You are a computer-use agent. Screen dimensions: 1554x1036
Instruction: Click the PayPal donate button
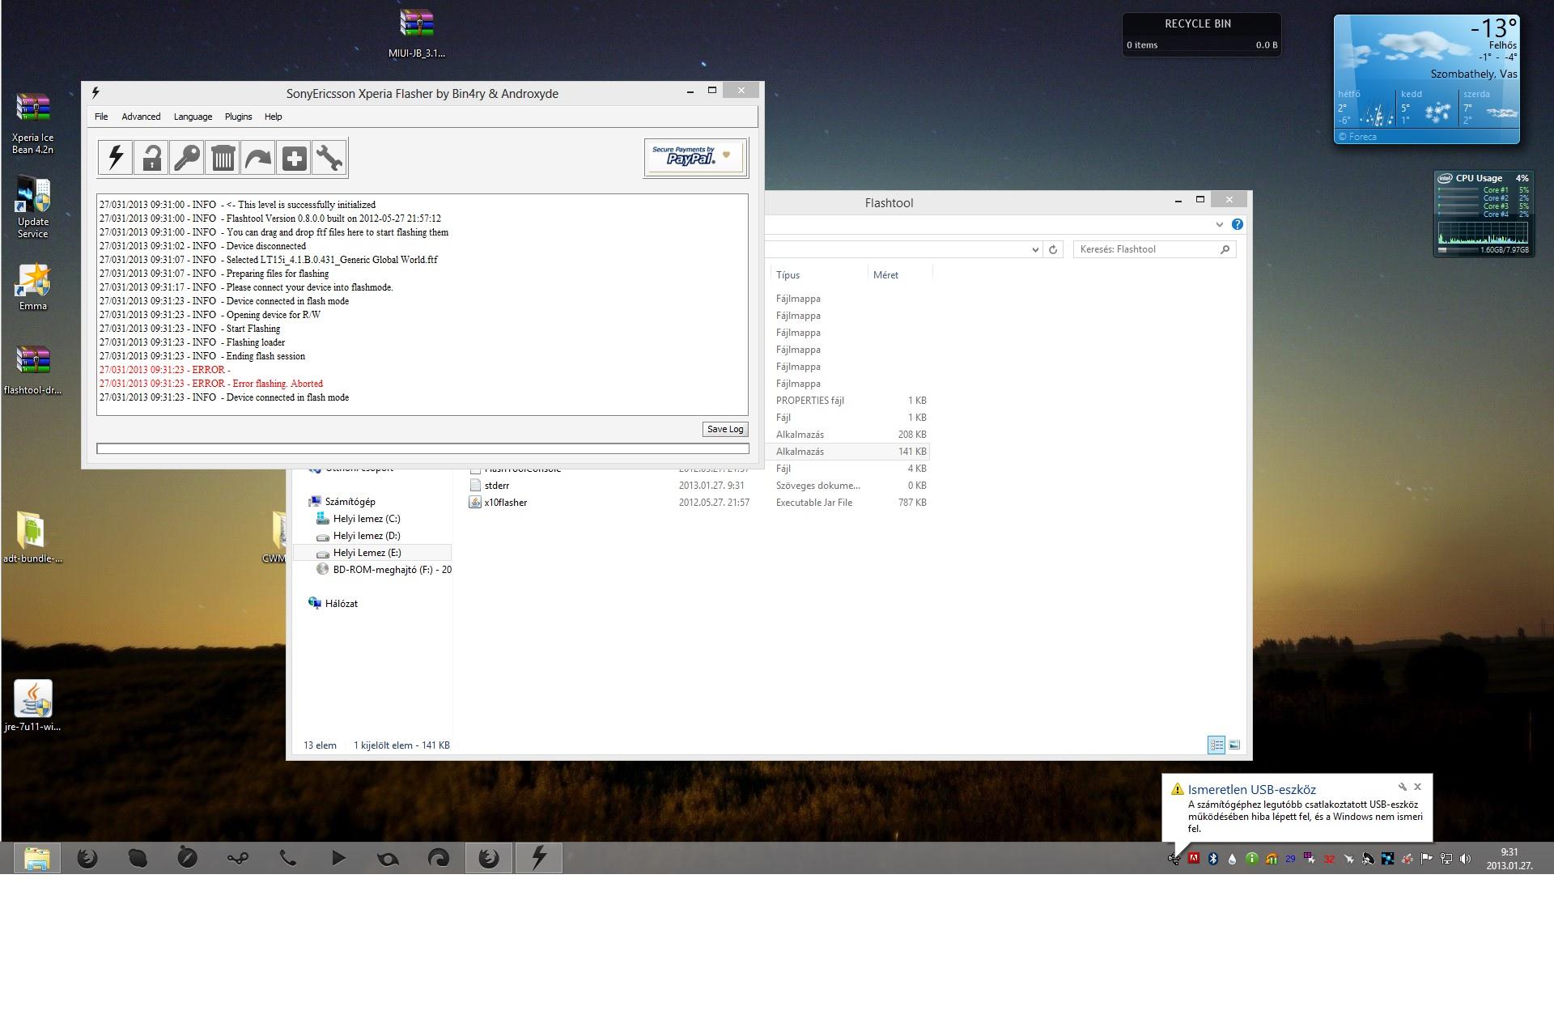(x=695, y=156)
